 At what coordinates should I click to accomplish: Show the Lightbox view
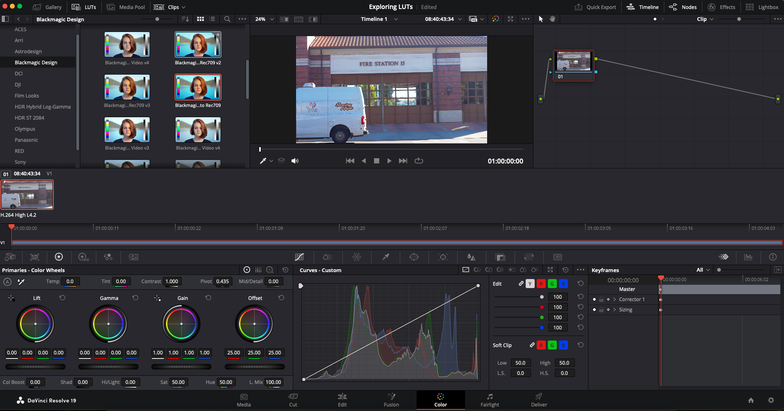point(762,7)
